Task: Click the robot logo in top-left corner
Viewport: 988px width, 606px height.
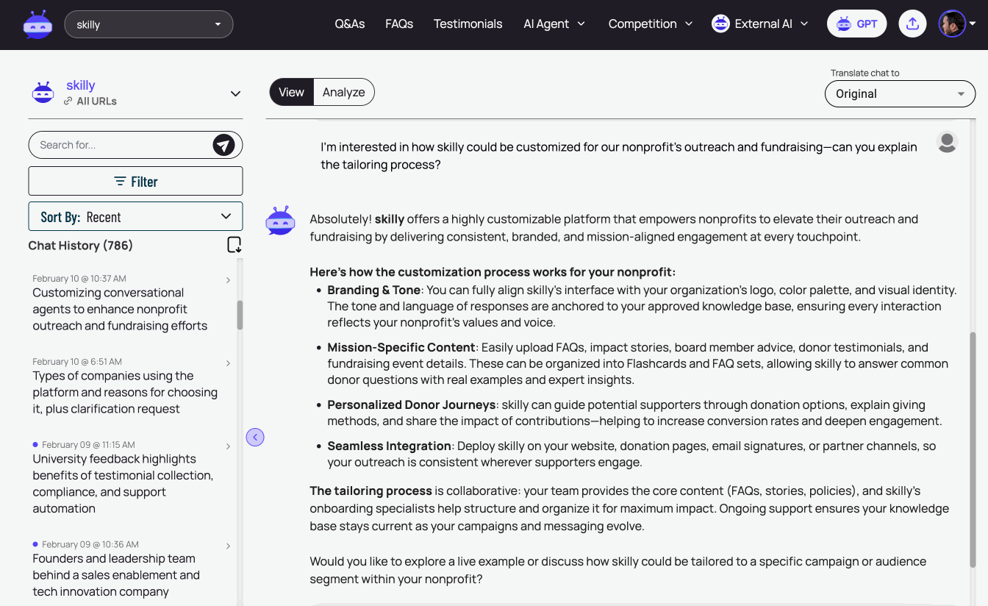Action: pos(37,24)
